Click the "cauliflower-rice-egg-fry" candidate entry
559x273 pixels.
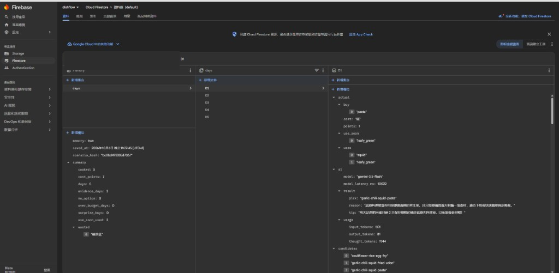(368, 256)
